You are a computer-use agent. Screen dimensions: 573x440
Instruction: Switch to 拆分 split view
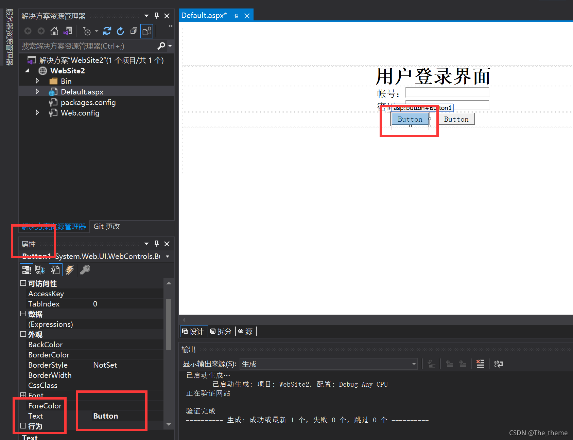221,331
